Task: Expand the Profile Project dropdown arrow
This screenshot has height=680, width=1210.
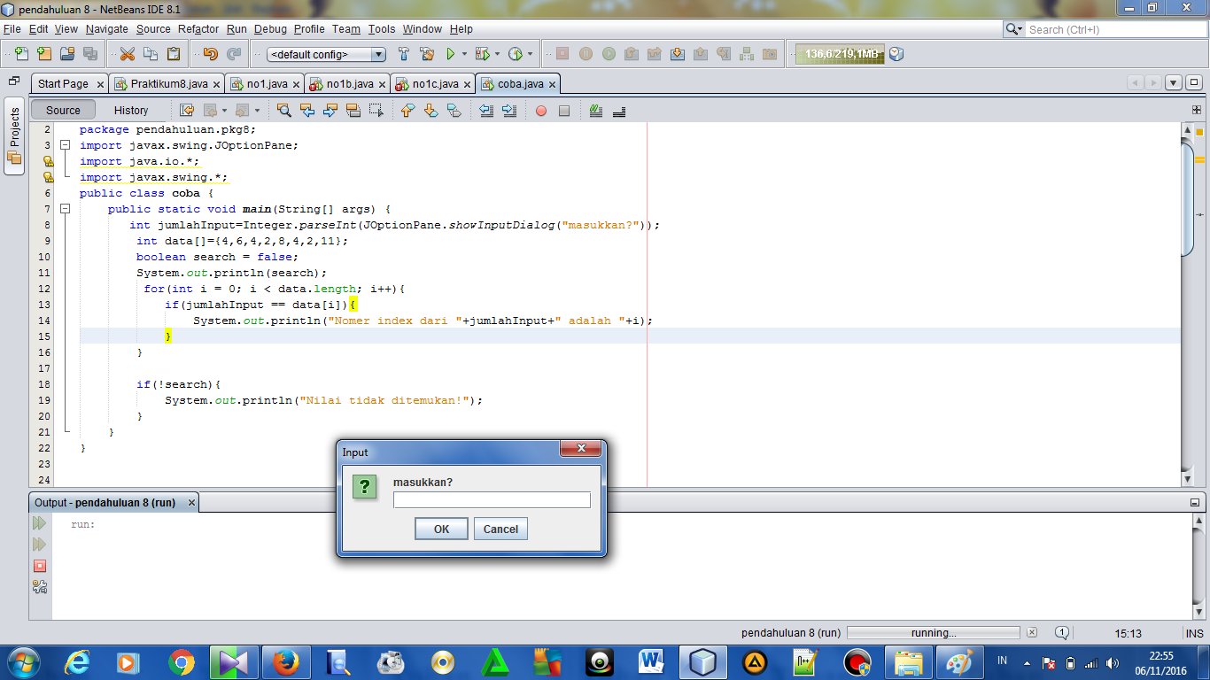Action: (x=530, y=54)
